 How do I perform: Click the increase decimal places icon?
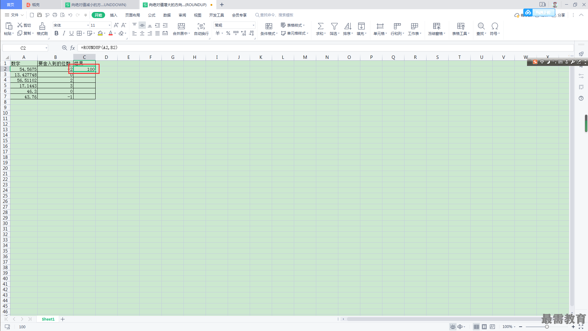click(244, 33)
